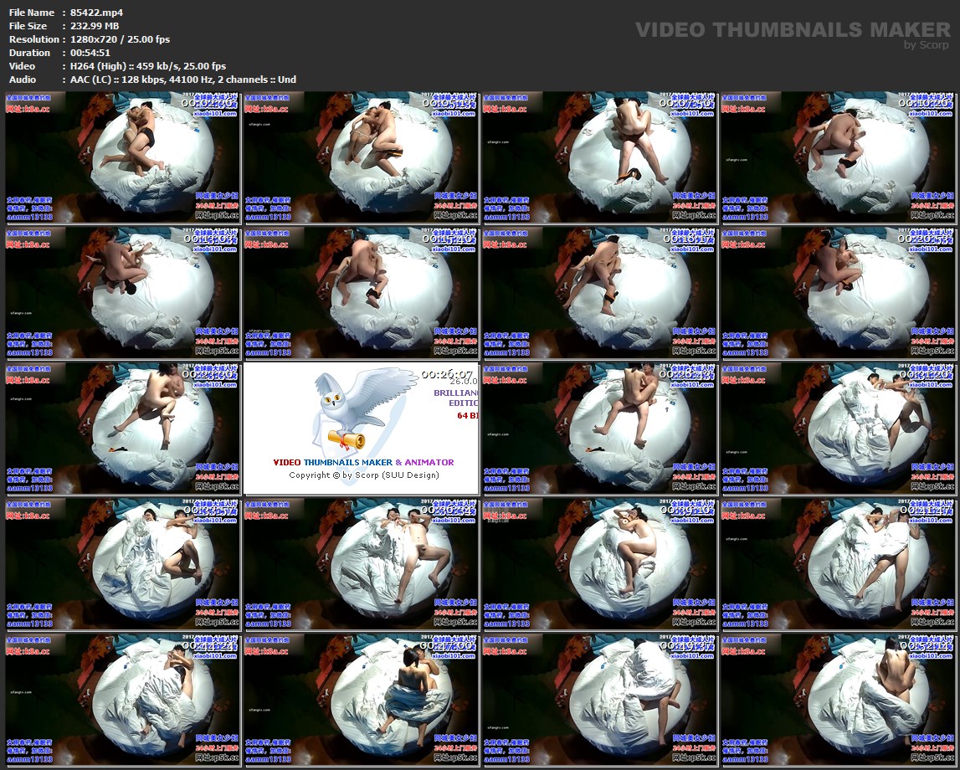The width and height of the screenshot is (960, 770).
Task: Select the thumbnail right of the owl logo frame
Action: click(599, 429)
